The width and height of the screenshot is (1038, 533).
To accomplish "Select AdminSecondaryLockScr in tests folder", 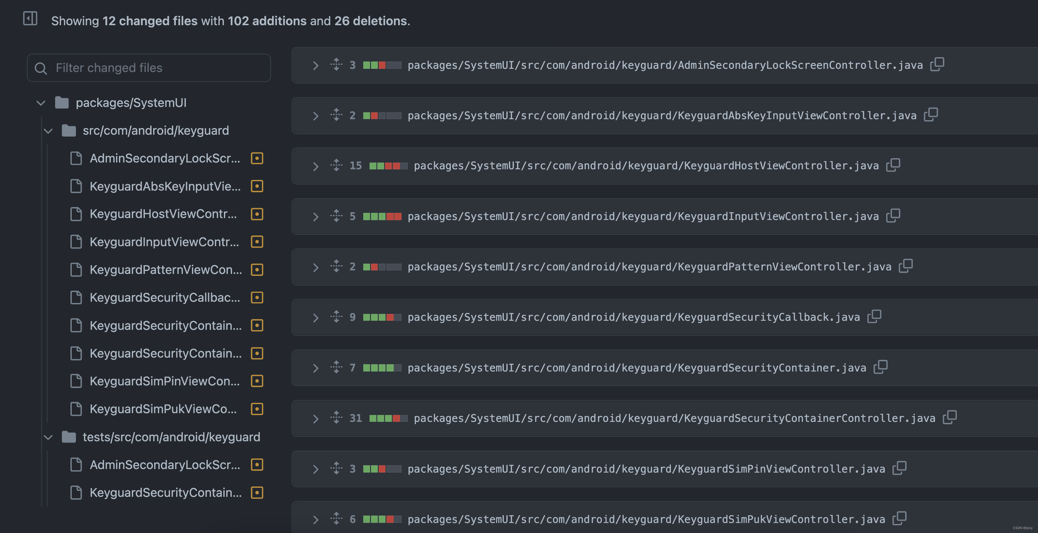I will (164, 464).
